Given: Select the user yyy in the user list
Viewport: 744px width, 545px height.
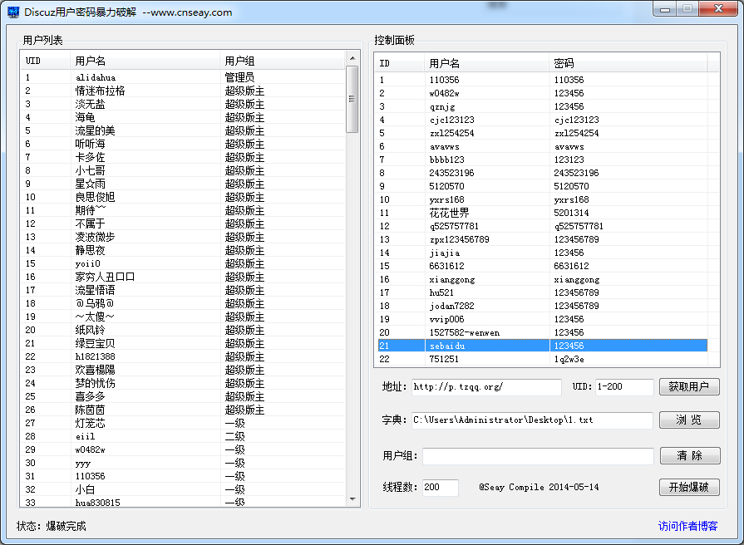Looking at the screenshot, I should pyautogui.click(x=183, y=463).
